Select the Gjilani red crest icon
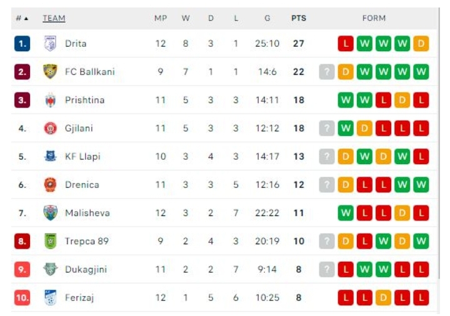 (x=50, y=128)
